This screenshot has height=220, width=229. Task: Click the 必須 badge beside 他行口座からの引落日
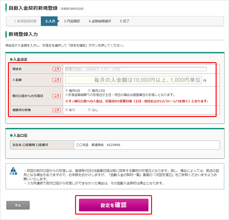(x=56, y=96)
